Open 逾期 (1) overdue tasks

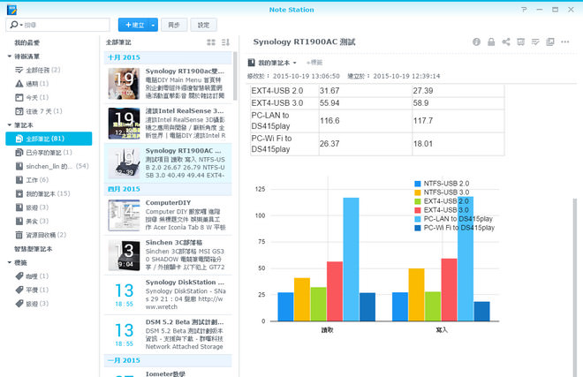[x=32, y=84]
